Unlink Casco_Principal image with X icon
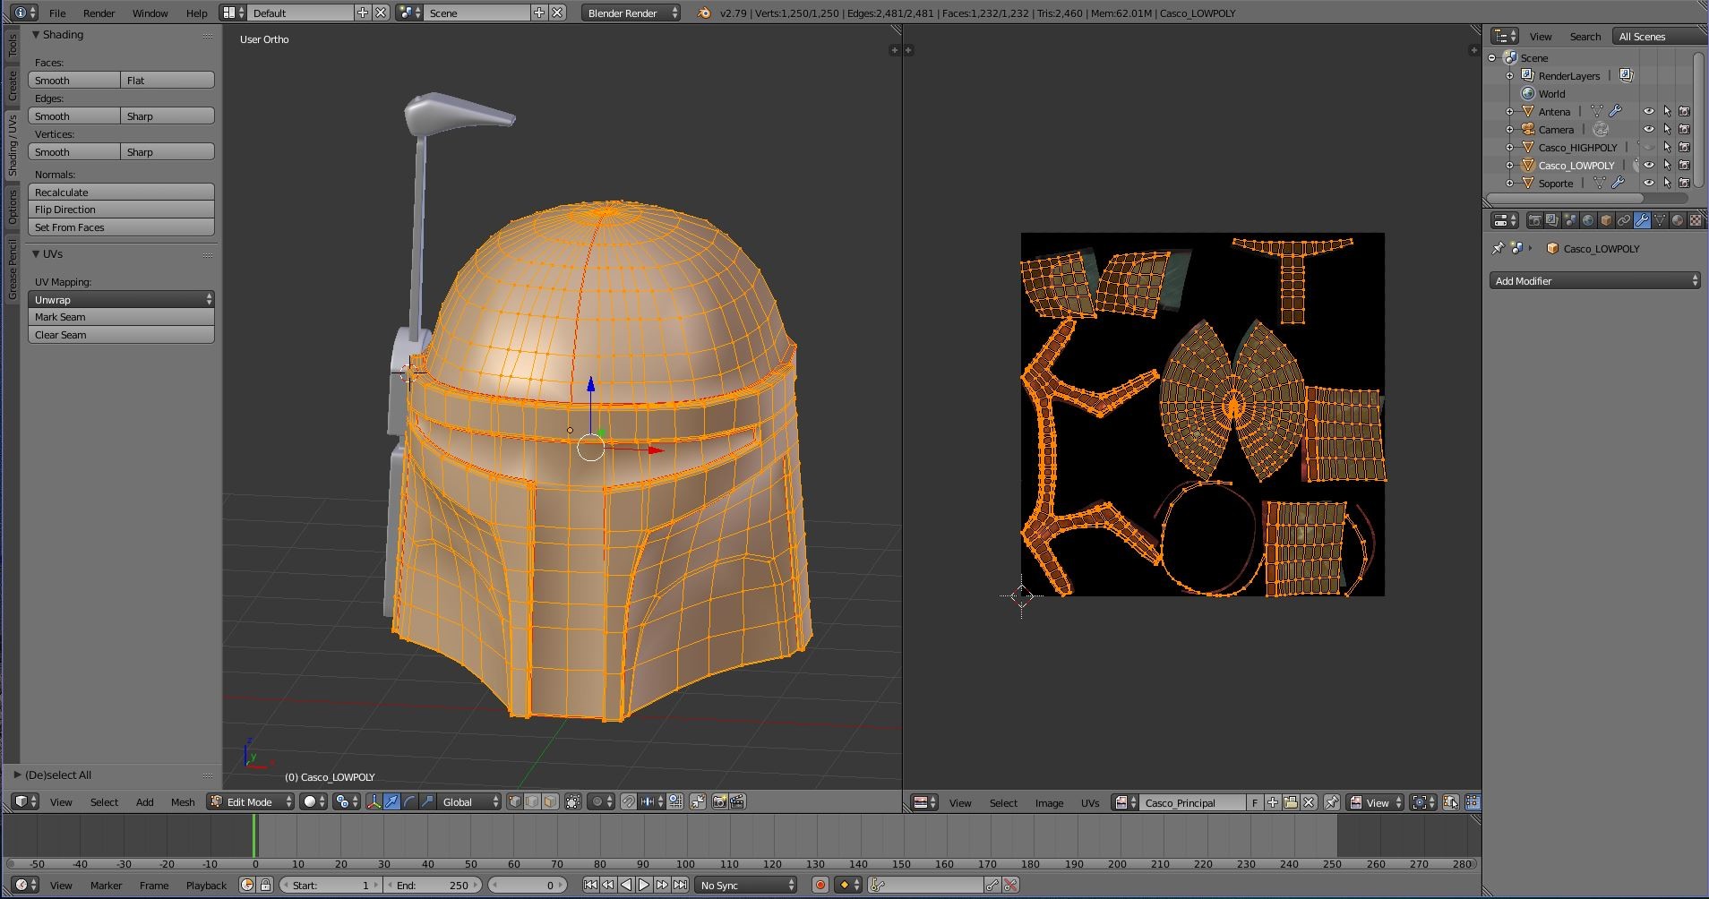Screen dimensions: 1709x899 (x=1309, y=802)
